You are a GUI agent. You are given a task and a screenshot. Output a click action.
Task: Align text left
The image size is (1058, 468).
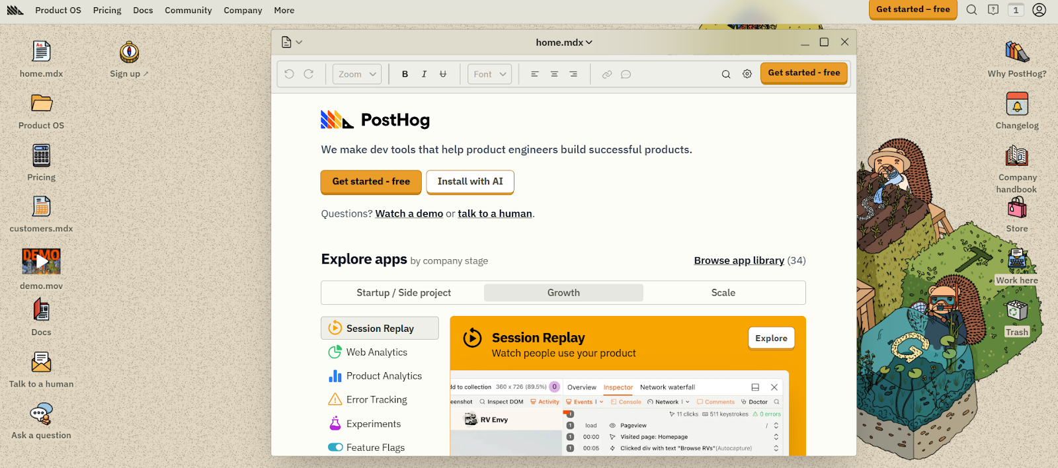click(x=535, y=74)
